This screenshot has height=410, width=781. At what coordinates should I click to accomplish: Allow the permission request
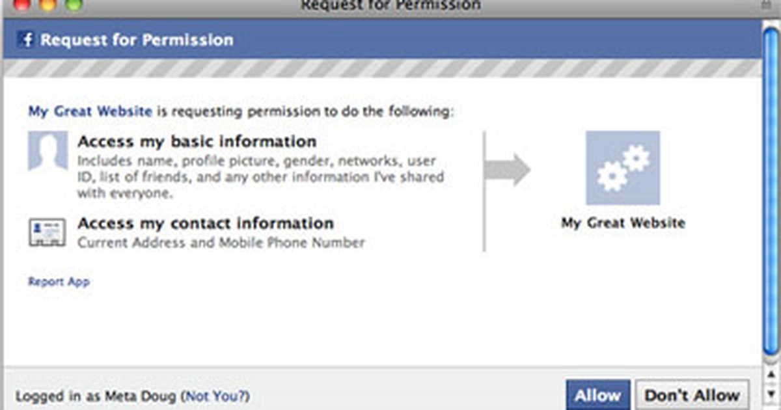click(597, 394)
